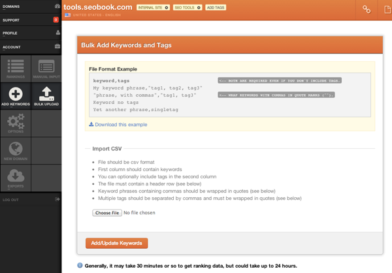Click the Choose File button
Screen dimensions: 392x273
coord(106,212)
